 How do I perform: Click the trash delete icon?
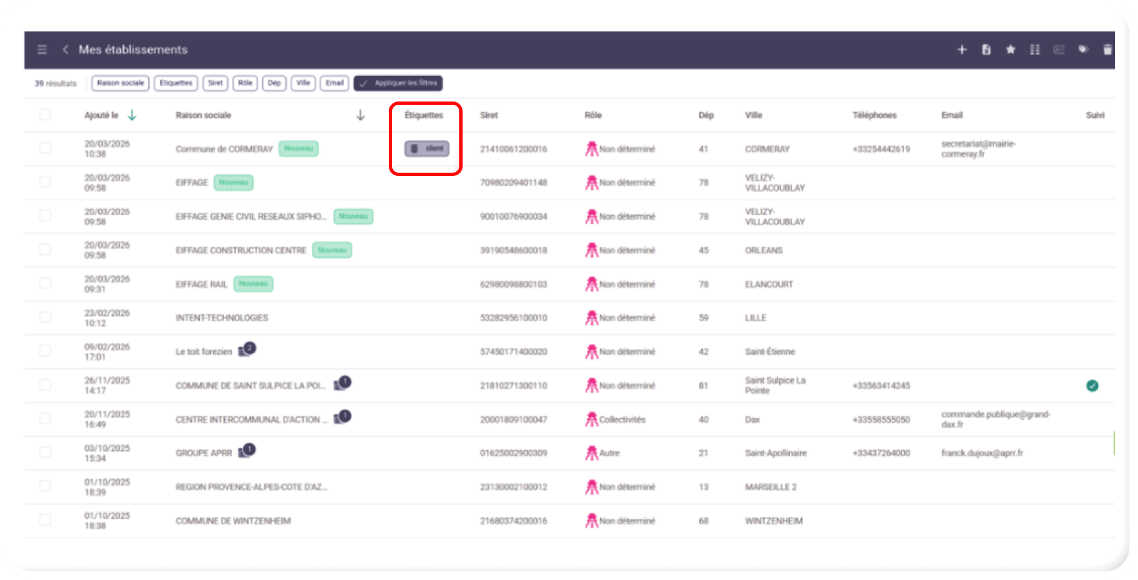coord(1107,49)
